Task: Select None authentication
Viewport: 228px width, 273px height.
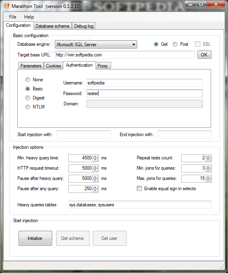Action: pyautogui.click(x=28, y=80)
